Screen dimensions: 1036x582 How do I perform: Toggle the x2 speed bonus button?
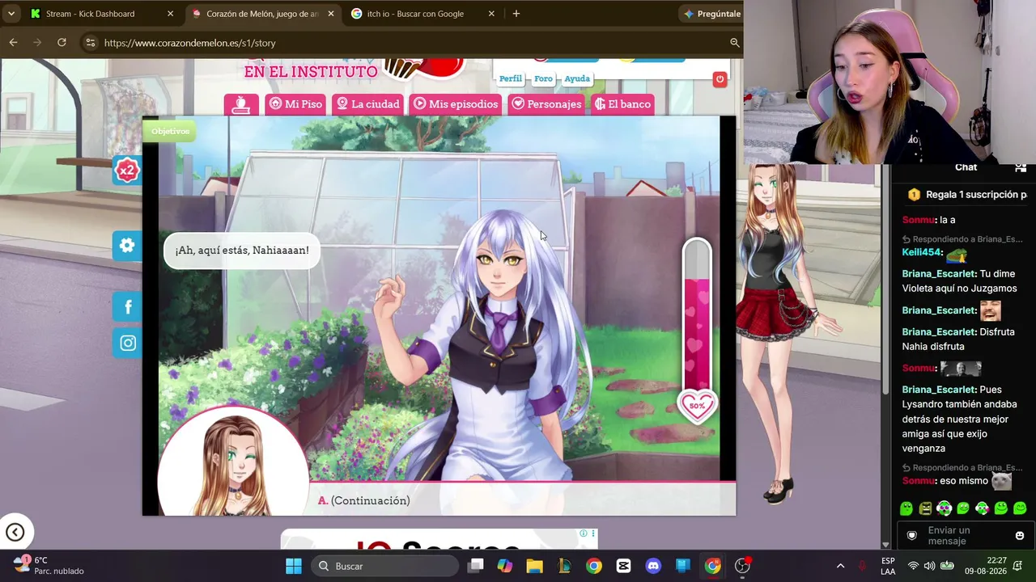point(127,170)
